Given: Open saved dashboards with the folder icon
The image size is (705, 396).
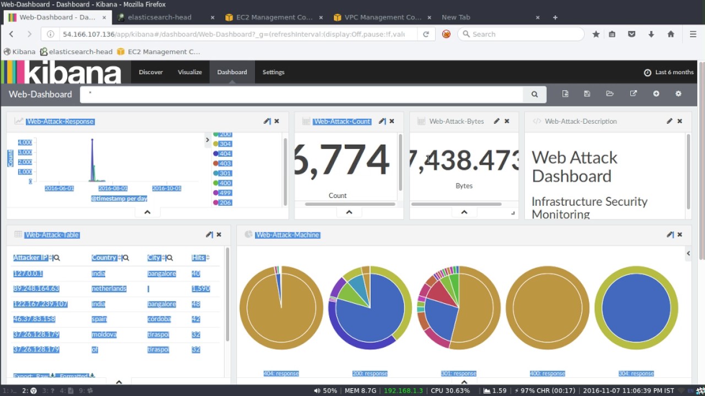Looking at the screenshot, I should [610, 94].
